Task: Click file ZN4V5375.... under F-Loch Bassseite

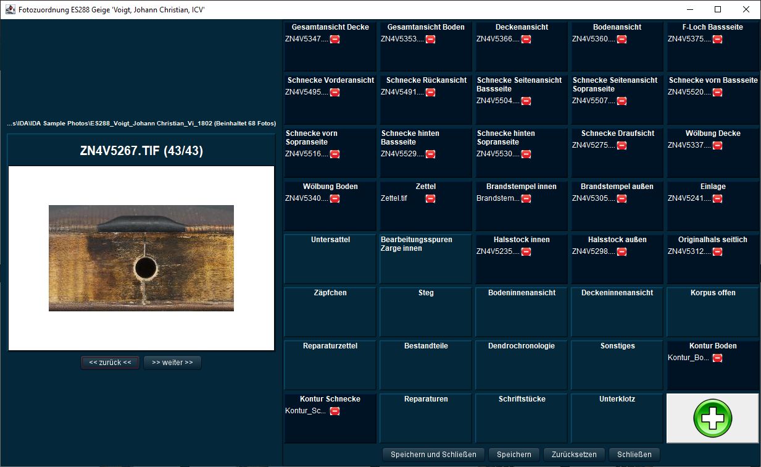Action: point(689,40)
